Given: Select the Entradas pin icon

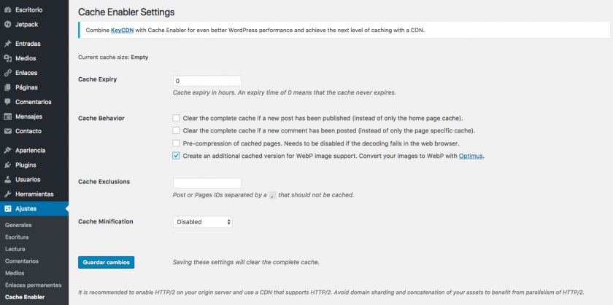Looking at the screenshot, I should [7, 44].
